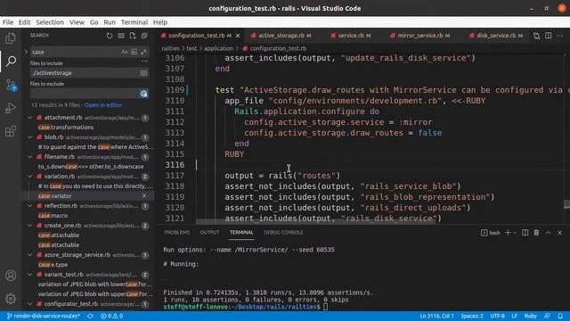
Task: Open the Accounts menu icon
Action: tap(11, 276)
